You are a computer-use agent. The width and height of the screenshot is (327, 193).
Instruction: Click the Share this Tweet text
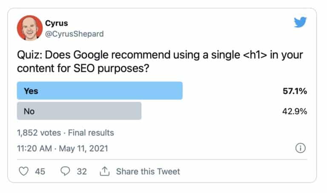click(148, 171)
